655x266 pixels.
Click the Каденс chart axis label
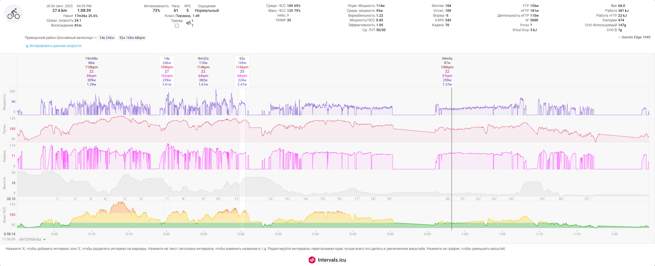4,156
